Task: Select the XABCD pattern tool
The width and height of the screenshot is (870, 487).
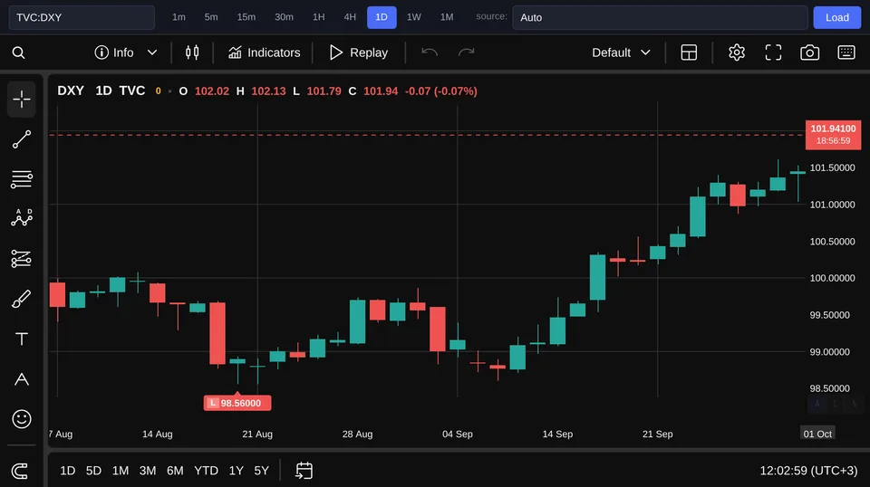Action: coord(21,218)
